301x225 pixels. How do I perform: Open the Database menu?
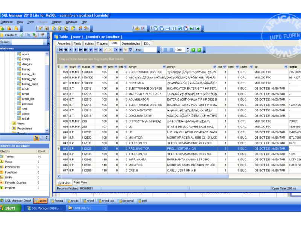pyautogui.click(x=6, y=22)
